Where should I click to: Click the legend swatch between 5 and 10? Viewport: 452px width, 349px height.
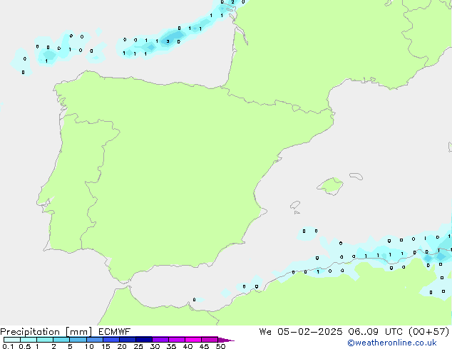78,340
